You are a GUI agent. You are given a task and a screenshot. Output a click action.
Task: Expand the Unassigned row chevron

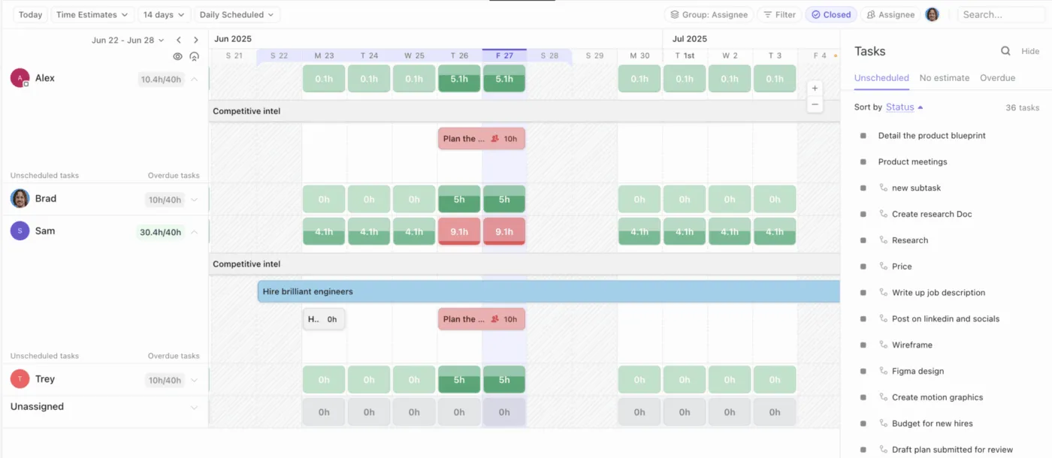tap(194, 408)
